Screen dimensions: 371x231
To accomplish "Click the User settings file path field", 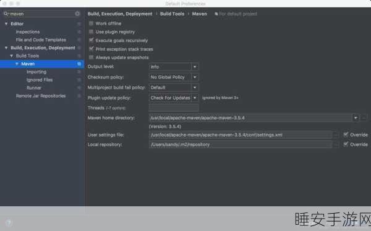I will point(241,135).
